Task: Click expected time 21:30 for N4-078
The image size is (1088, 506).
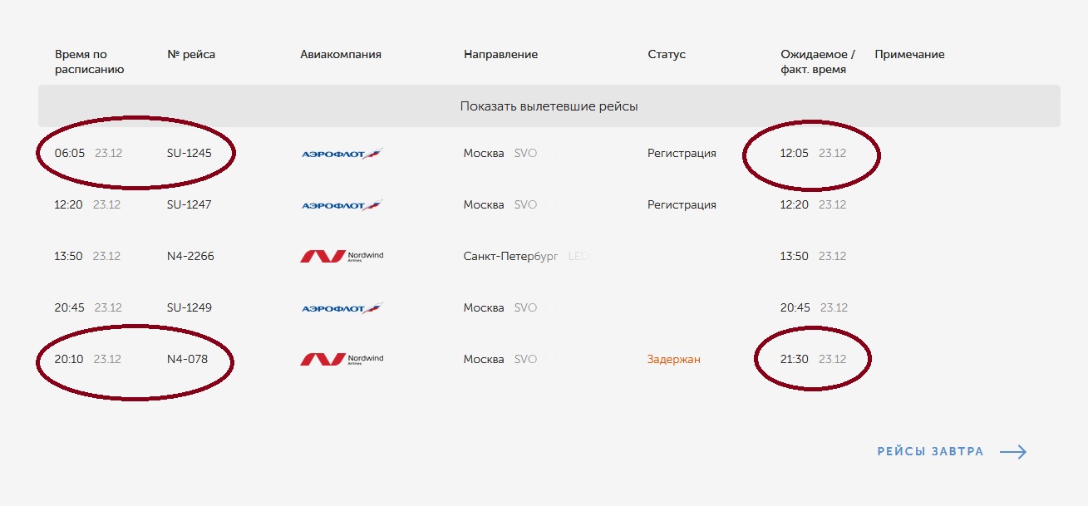Action: pos(795,360)
